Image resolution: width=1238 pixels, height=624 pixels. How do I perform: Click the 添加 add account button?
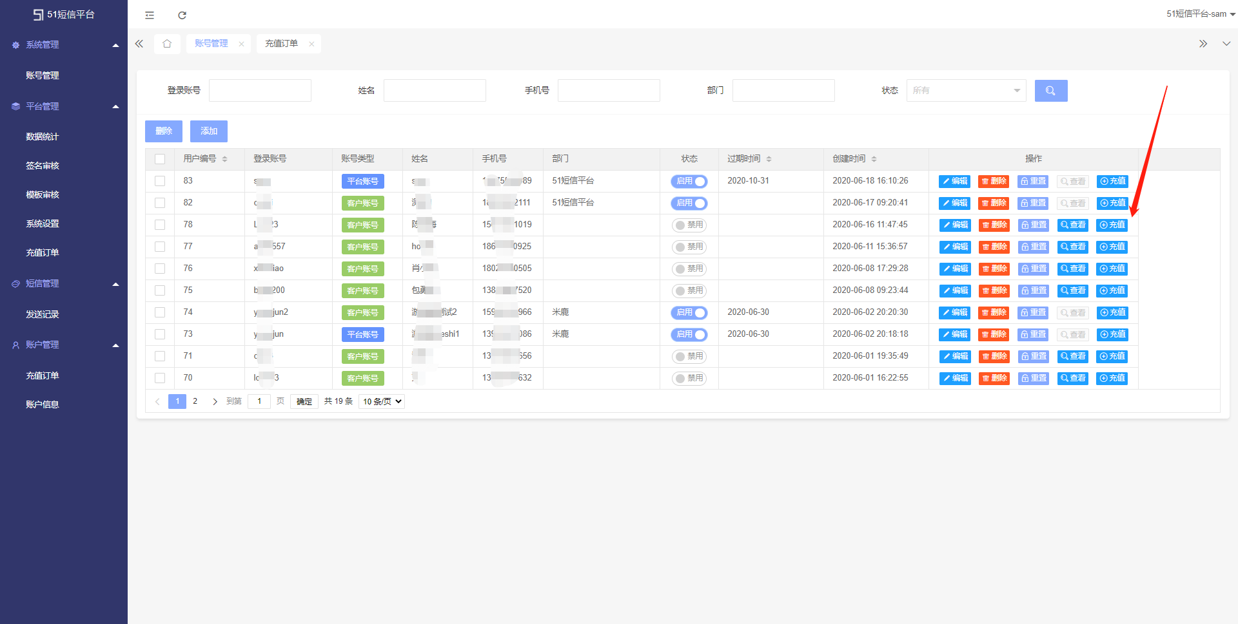click(209, 131)
